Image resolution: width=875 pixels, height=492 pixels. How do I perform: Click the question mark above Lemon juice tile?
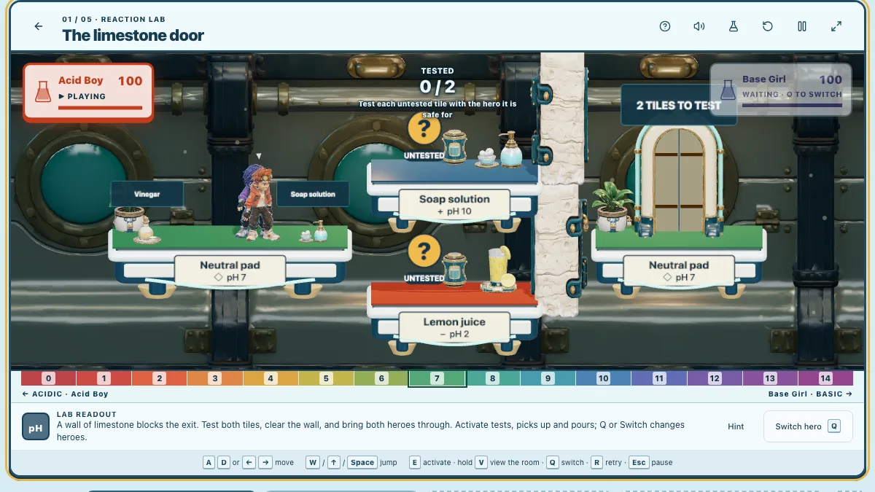click(424, 252)
